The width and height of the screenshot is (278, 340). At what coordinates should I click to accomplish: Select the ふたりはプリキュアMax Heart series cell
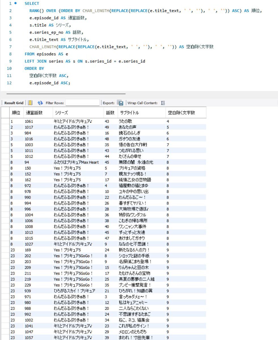pyautogui.click(x=76, y=162)
